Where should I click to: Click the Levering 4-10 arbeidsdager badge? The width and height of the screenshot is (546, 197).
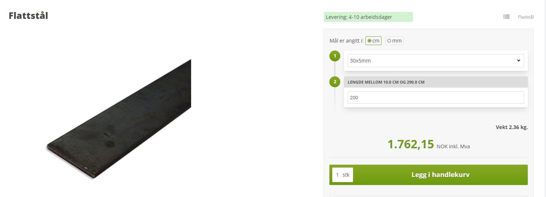tap(368, 17)
